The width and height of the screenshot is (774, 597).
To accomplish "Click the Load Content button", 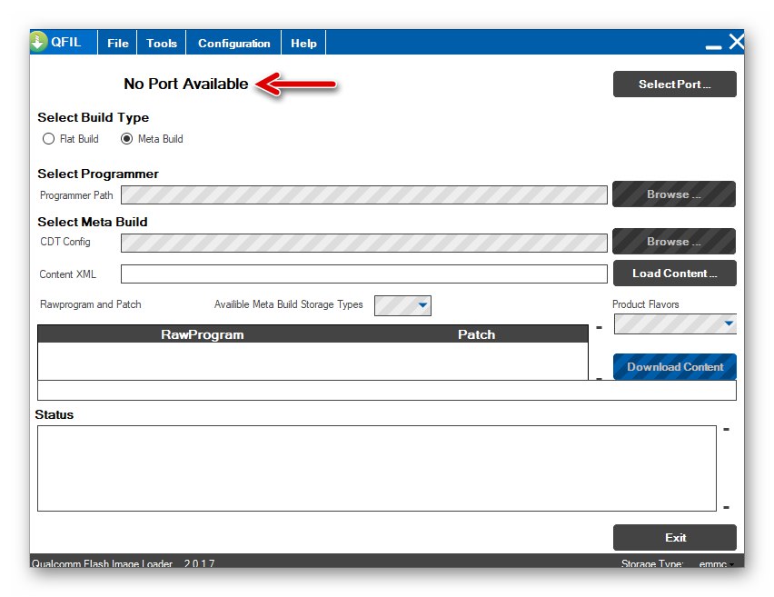I will (674, 274).
